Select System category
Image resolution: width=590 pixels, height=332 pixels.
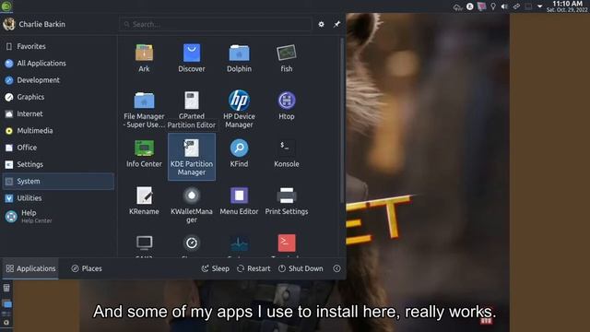click(x=58, y=182)
